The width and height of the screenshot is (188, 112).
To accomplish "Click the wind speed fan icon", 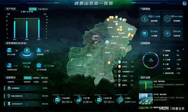I will point(167,33).
